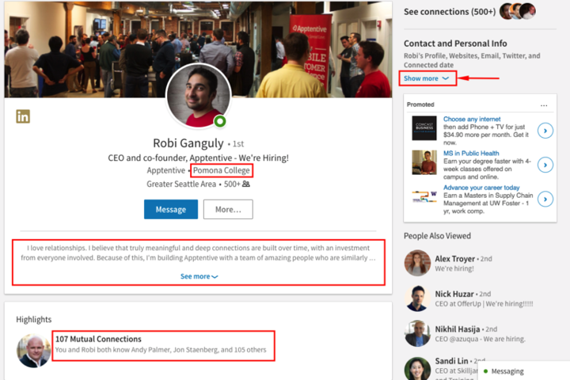
Task: Click the green dot in Messaging bar
Action: click(x=485, y=371)
